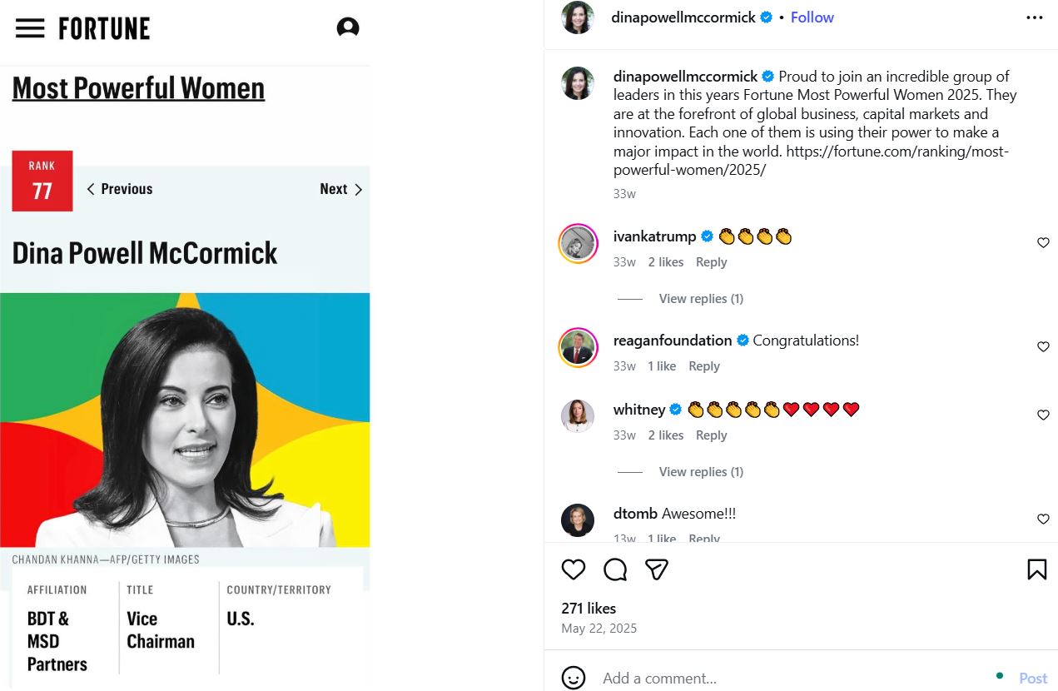The image size is (1058, 691).
Task: Open the emoji picker smiley icon
Action: 574,678
